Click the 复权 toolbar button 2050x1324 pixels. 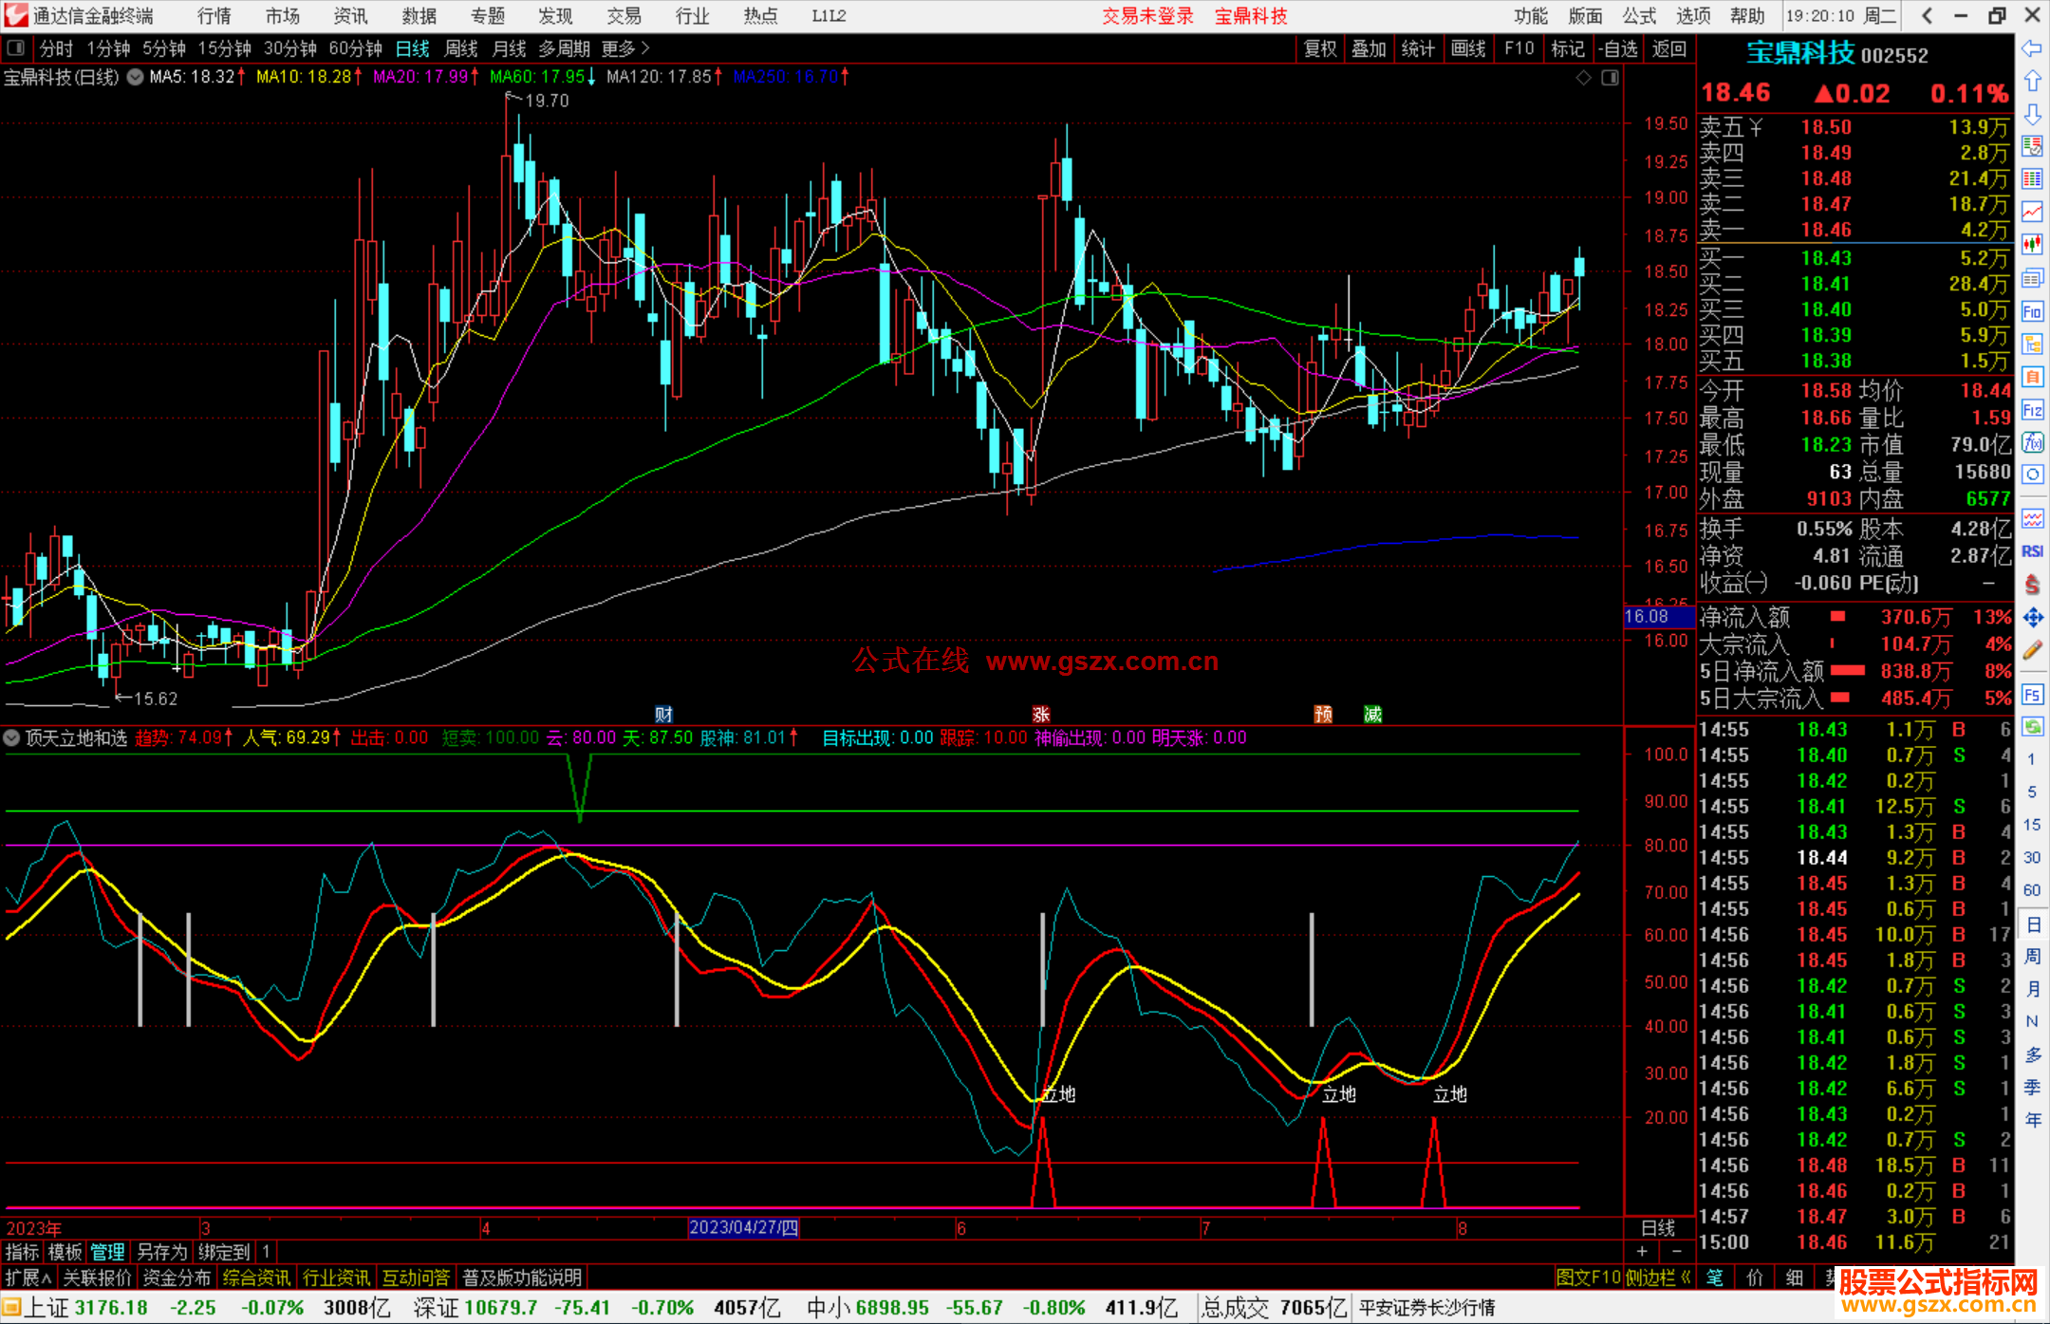pos(1320,48)
